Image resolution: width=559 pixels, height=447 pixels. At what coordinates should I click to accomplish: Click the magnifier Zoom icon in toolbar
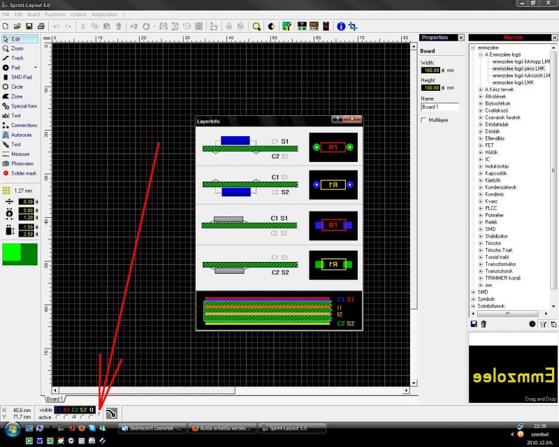tap(256, 27)
